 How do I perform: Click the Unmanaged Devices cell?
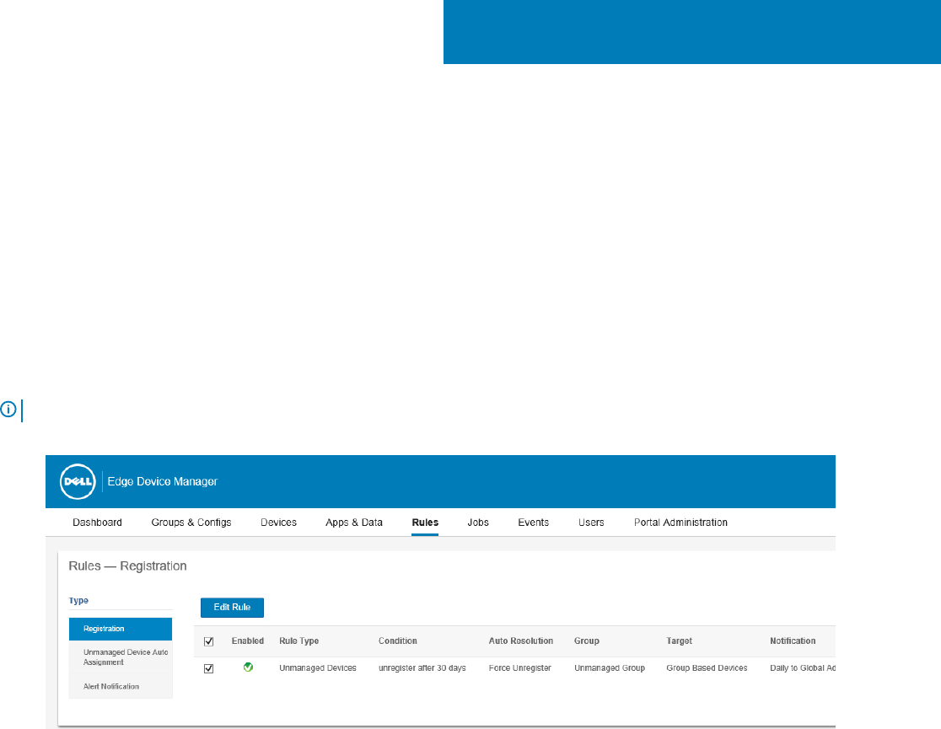coord(318,667)
